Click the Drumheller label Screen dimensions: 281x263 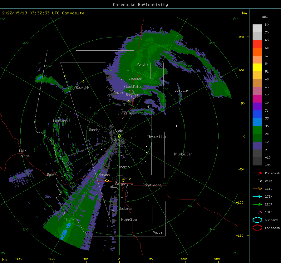click(x=183, y=154)
